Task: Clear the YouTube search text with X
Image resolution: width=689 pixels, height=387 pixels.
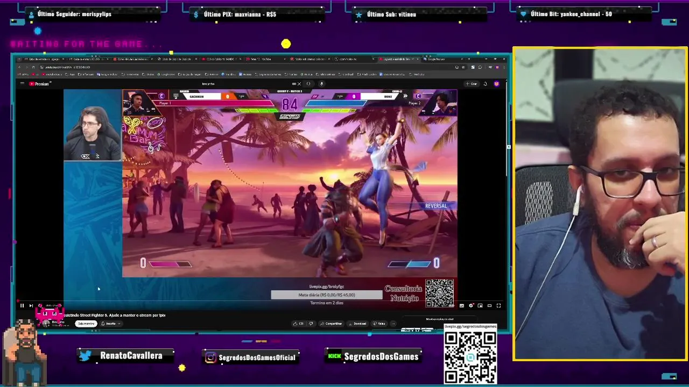Action: click(299, 84)
